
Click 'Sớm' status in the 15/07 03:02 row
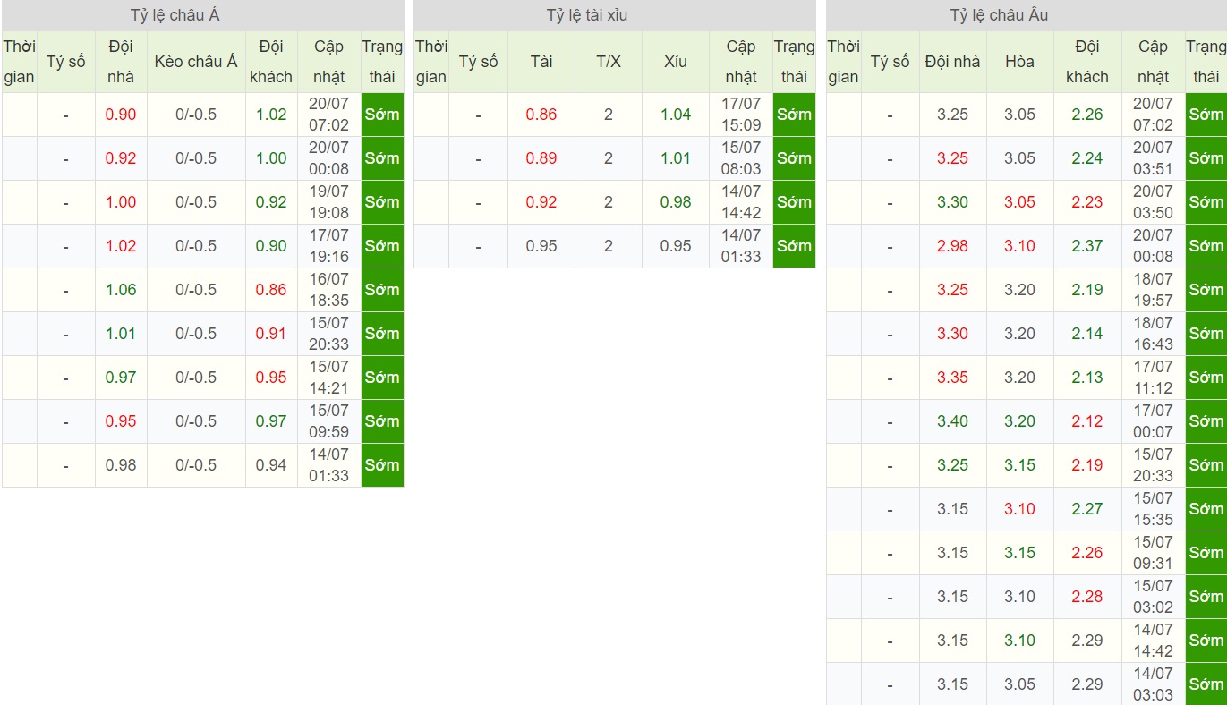pyautogui.click(x=1206, y=597)
